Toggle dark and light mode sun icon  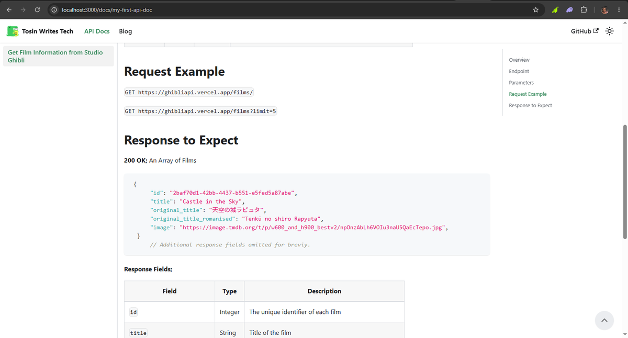coord(610,31)
